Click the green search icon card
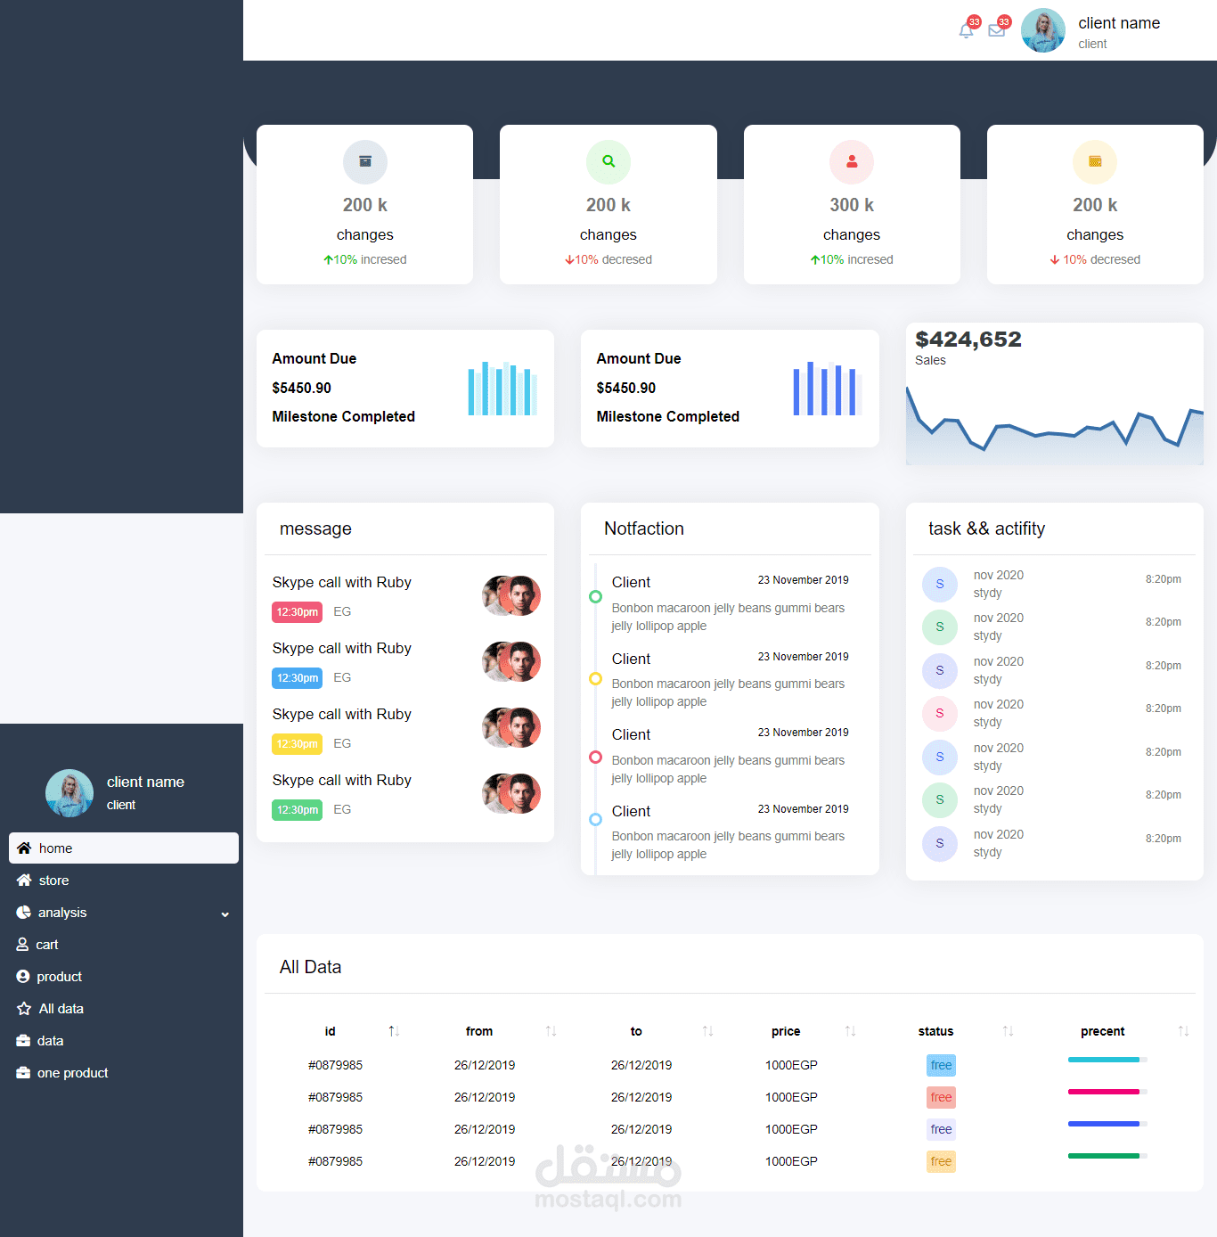Image resolution: width=1217 pixels, height=1237 pixels. [x=608, y=162]
